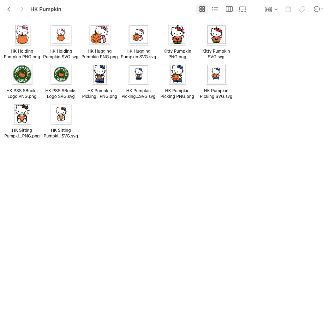Viewport: 323px width, 318px height.
Task: Switch to gallery view
Action: 243,9
